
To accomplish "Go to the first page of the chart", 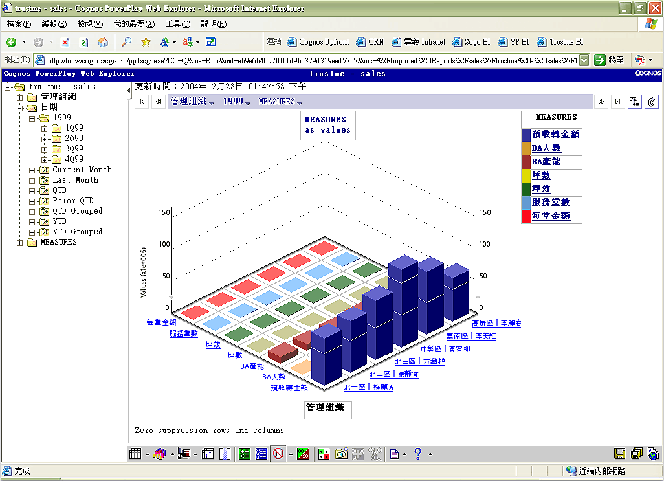I will click(x=142, y=102).
